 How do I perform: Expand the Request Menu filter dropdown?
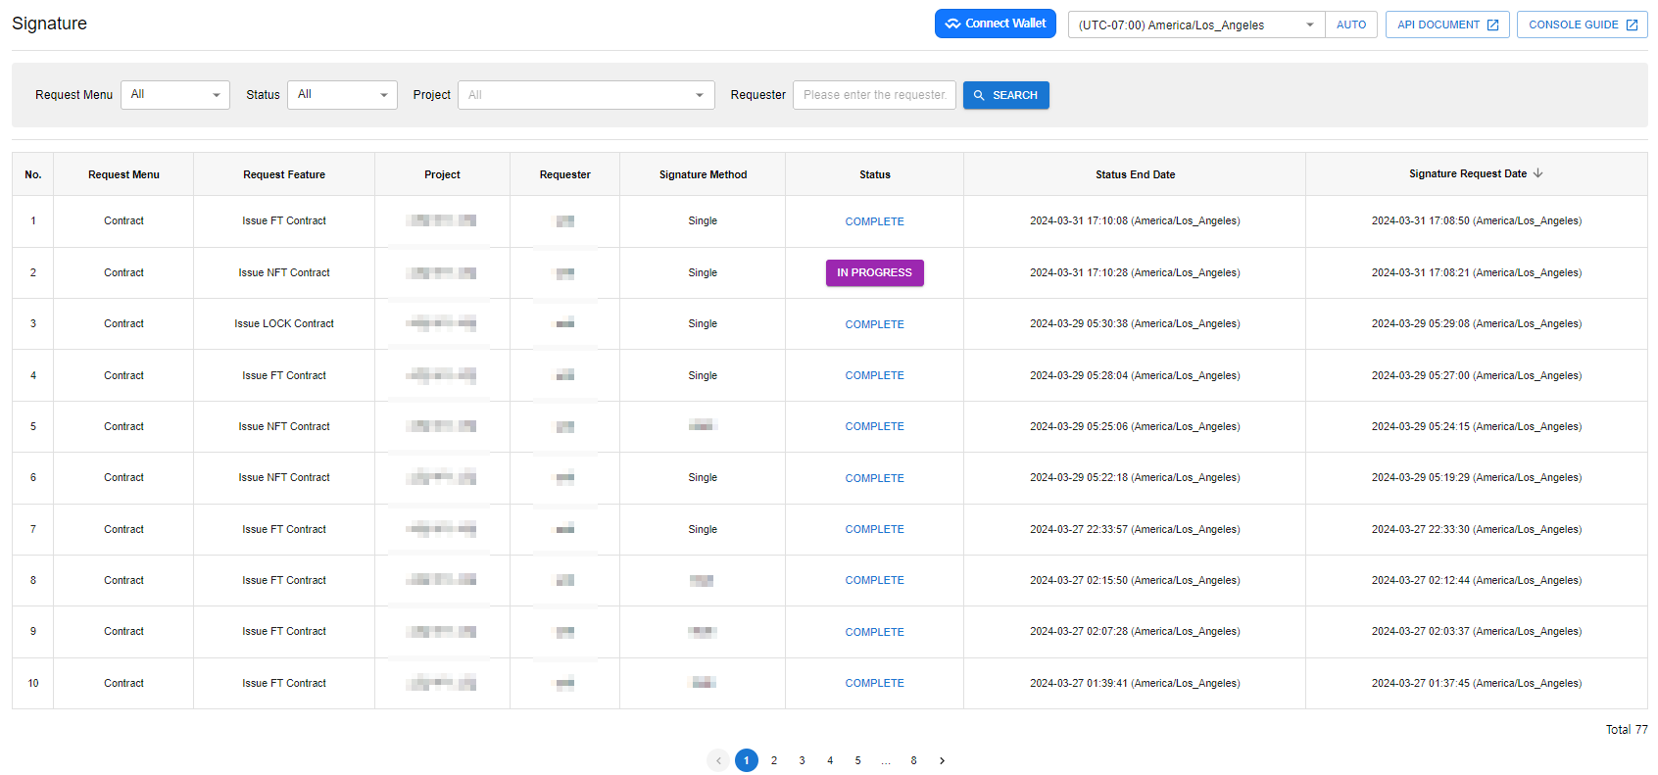tap(175, 95)
